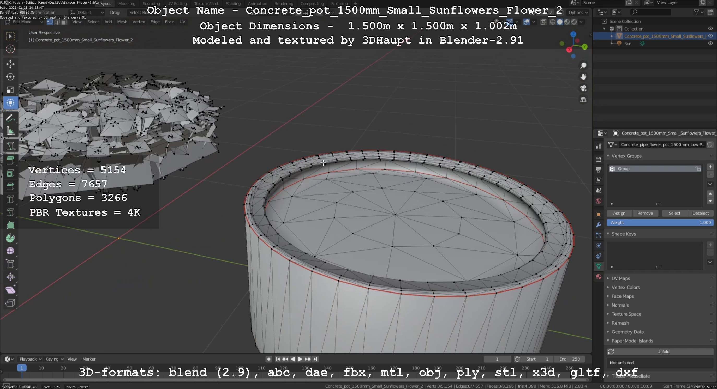Open the Keying dropdown in timeline

click(x=54, y=359)
